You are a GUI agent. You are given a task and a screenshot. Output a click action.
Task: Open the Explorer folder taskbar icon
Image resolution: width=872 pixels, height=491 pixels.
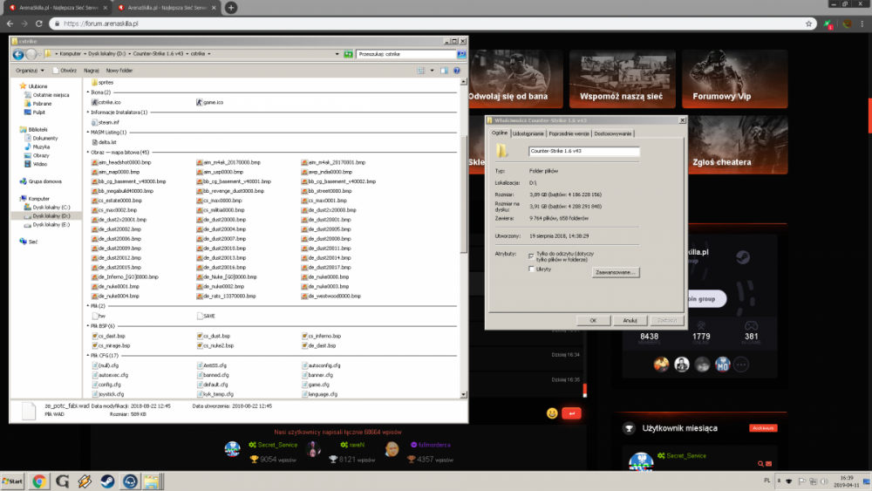coord(152,481)
